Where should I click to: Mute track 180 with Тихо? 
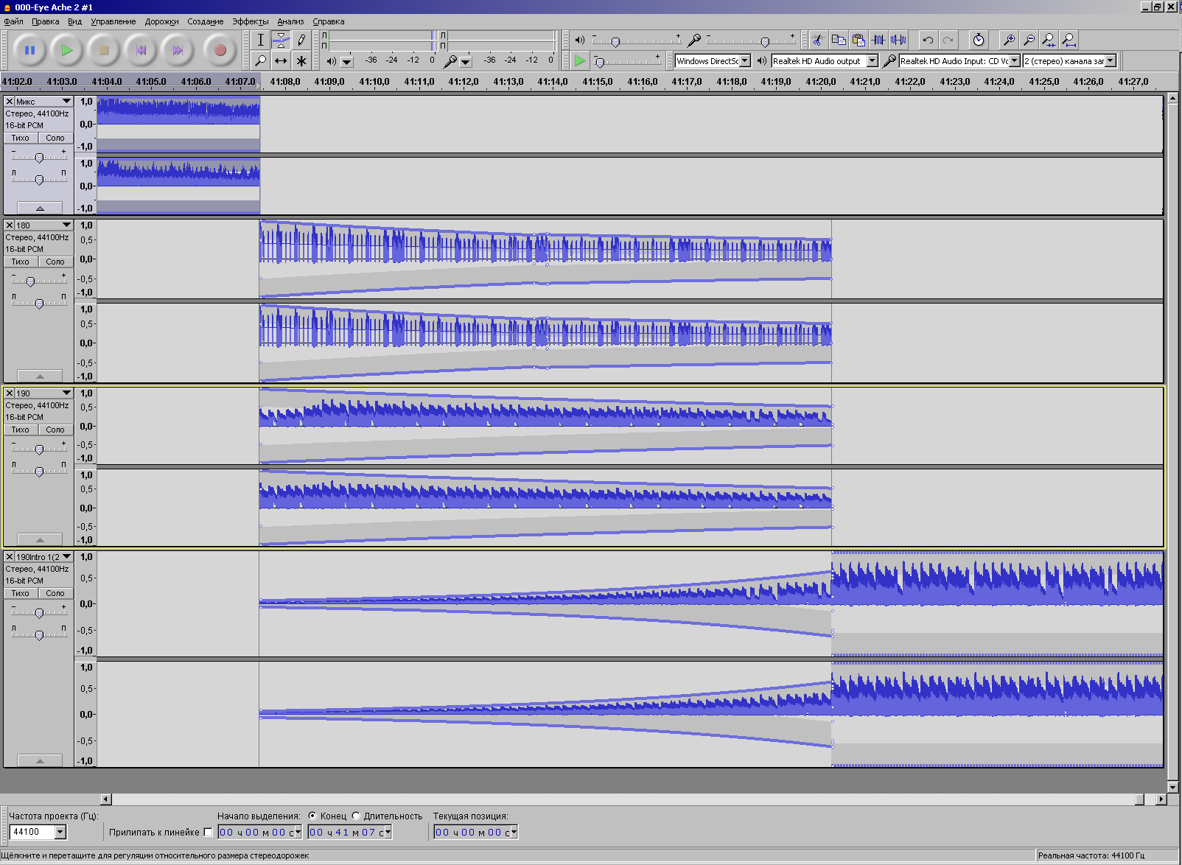pyautogui.click(x=21, y=262)
